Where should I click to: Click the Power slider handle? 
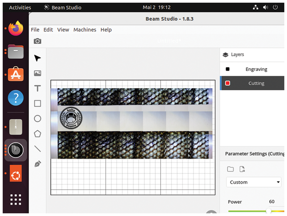point(268,211)
